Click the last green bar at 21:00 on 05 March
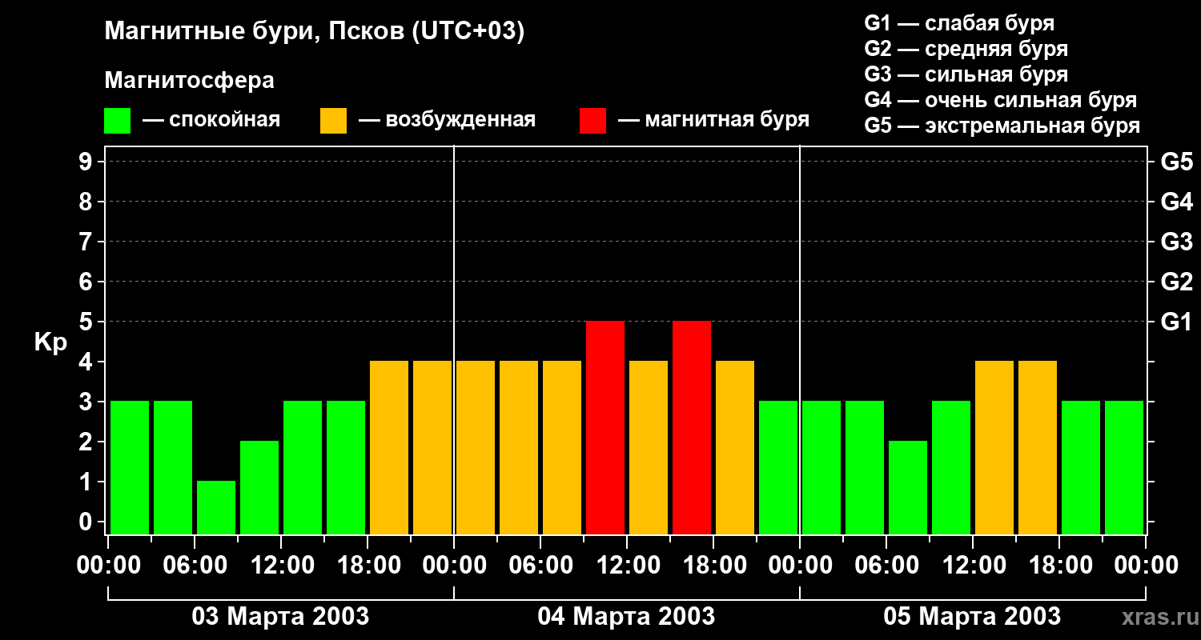Image resolution: width=1201 pixels, height=640 pixels. tap(1124, 467)
